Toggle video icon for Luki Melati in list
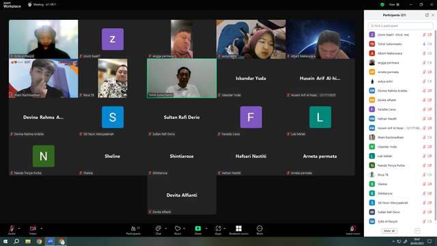 click(x=429, y=156)
